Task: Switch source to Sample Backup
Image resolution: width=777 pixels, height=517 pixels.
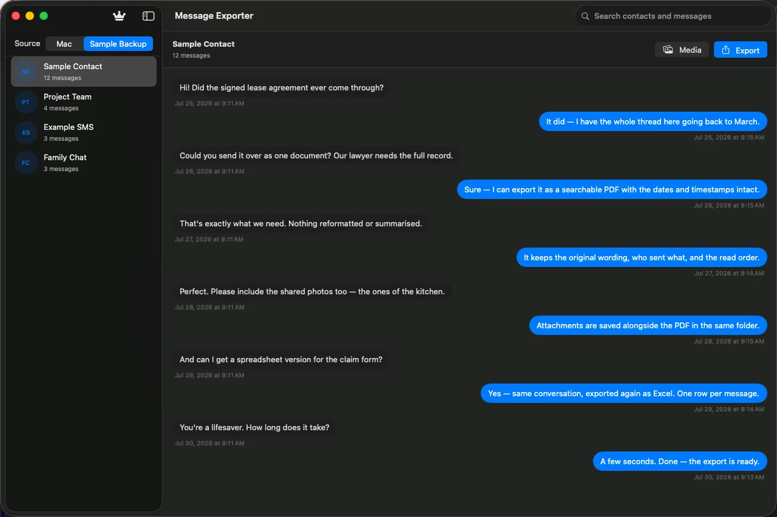Action: coord(118,44)
